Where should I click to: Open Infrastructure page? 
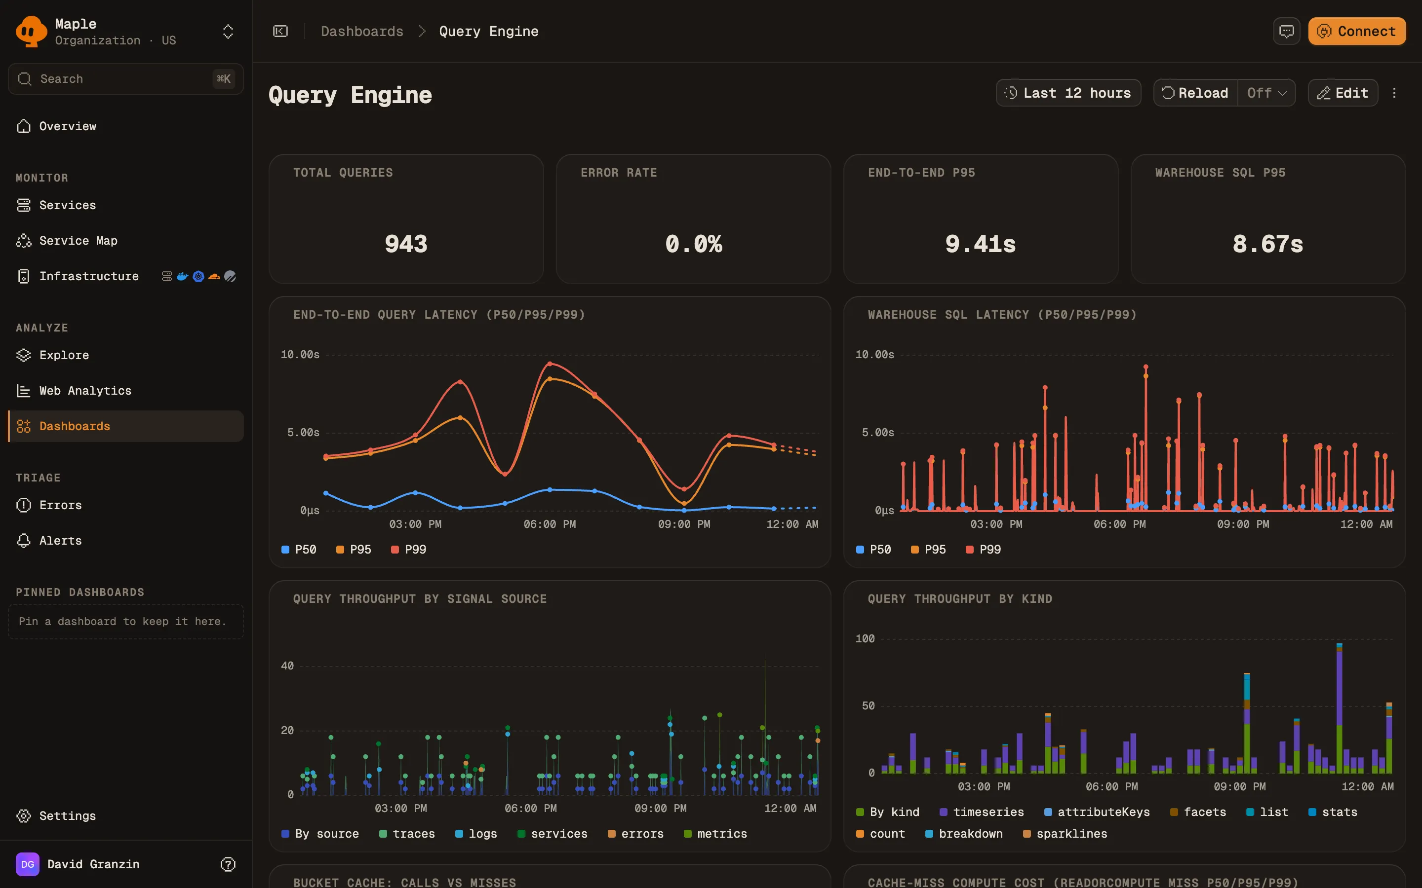(126, 276)
